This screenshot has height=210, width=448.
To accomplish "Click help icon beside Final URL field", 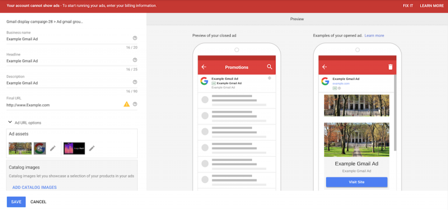I will pos(135,104).
